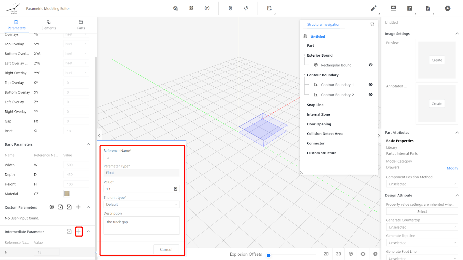Image resolution: width=463 pixels, height=260 pixels.
Task: Toggle visibility of Contour Boundary-2
Action: click(x=370, y=94)
